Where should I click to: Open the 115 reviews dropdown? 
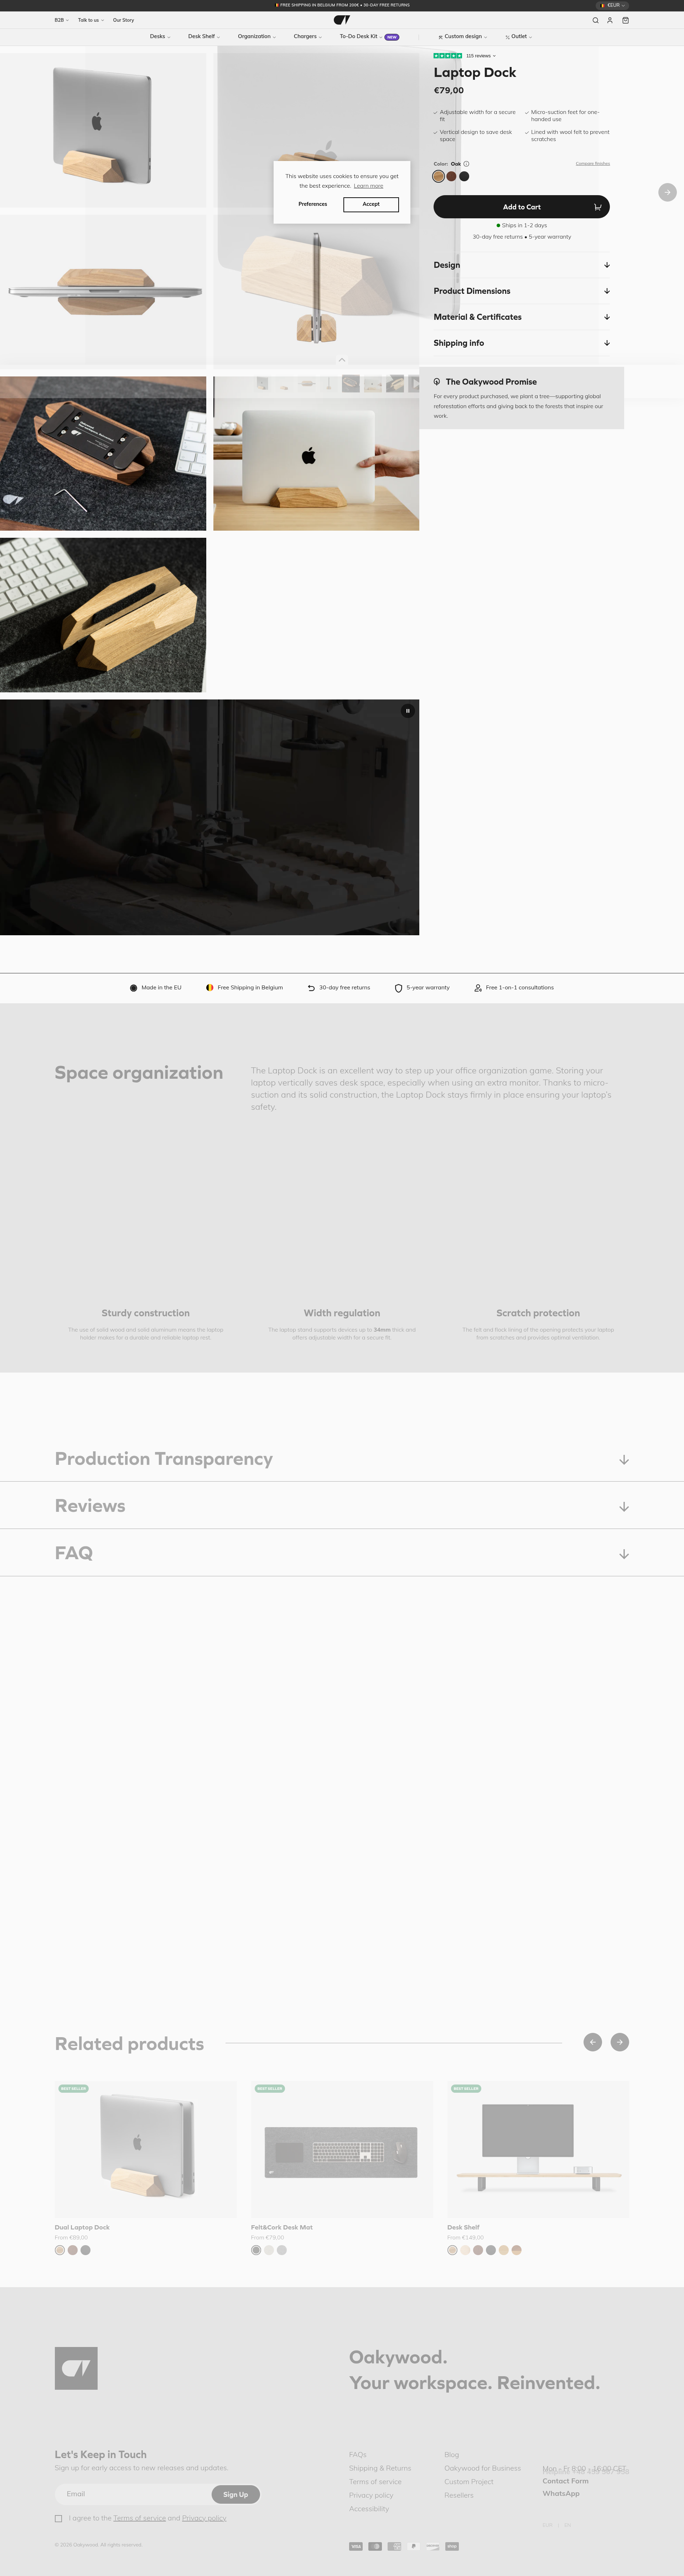(481, 56)
